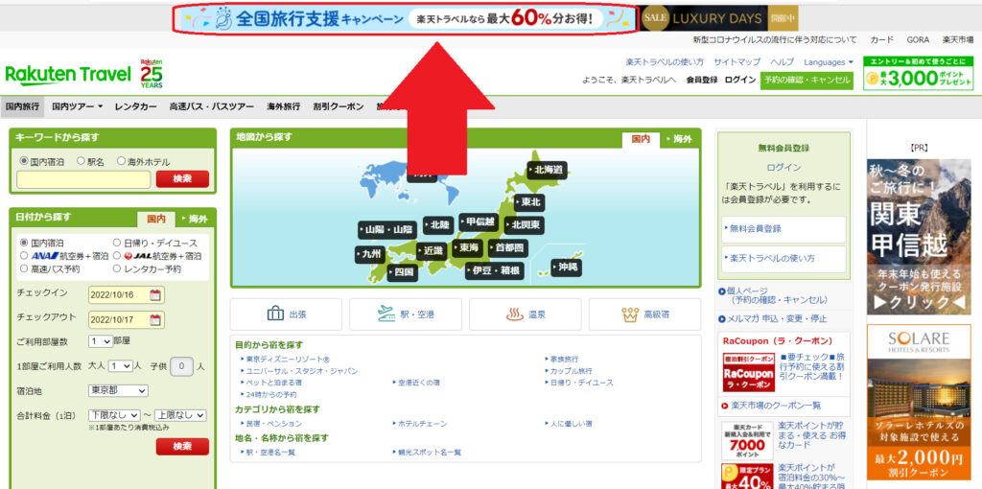Open the Check-in calendar icon
Image resolution: width=982 pixels, height=489 pixels.
coord(155,295)
